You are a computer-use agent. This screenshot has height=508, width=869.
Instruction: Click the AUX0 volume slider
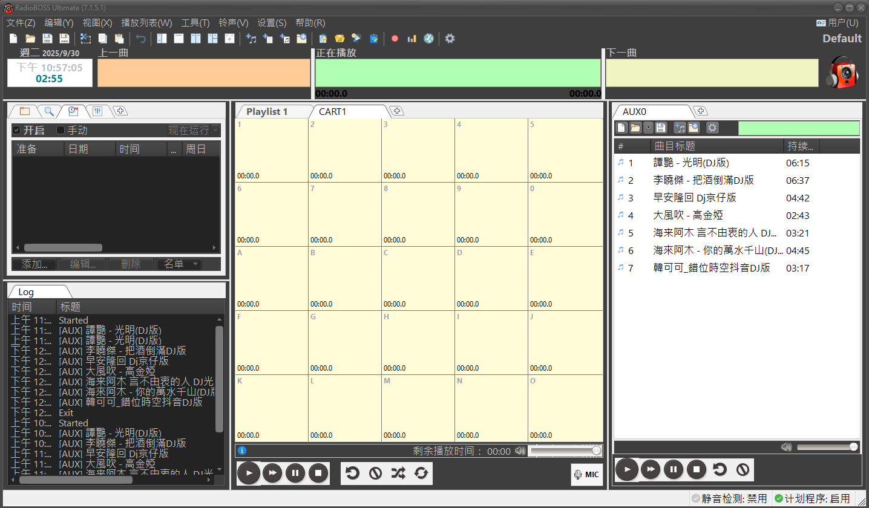coord(825,447)
